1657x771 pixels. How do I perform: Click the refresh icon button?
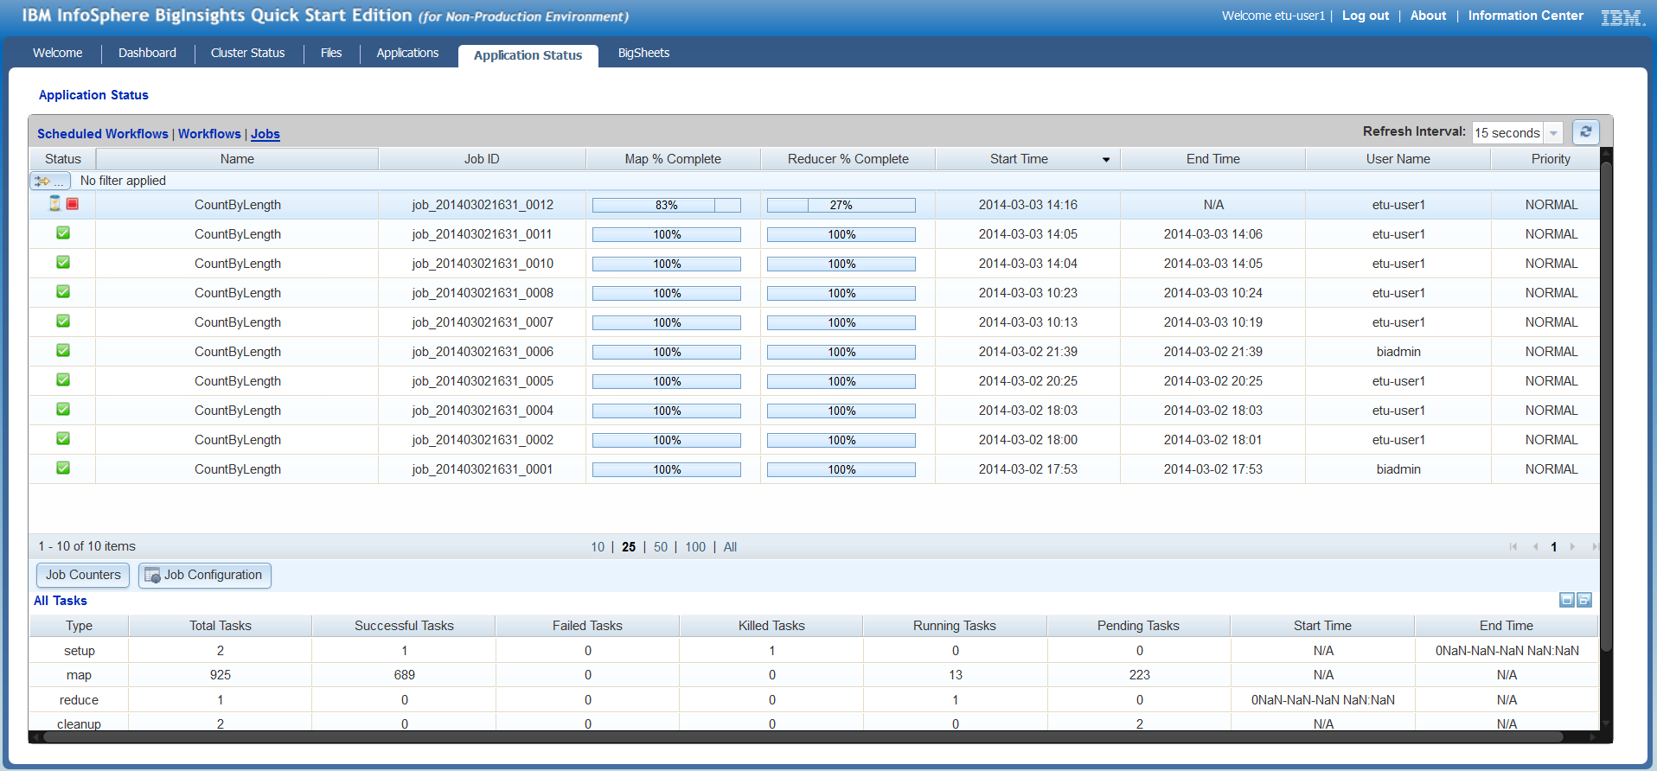tap(1585, 132)
